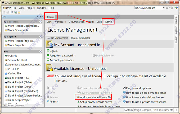The height and width of the screenshot is (114, 180).
Task: Create a new VHDL File
Action: 12,69
